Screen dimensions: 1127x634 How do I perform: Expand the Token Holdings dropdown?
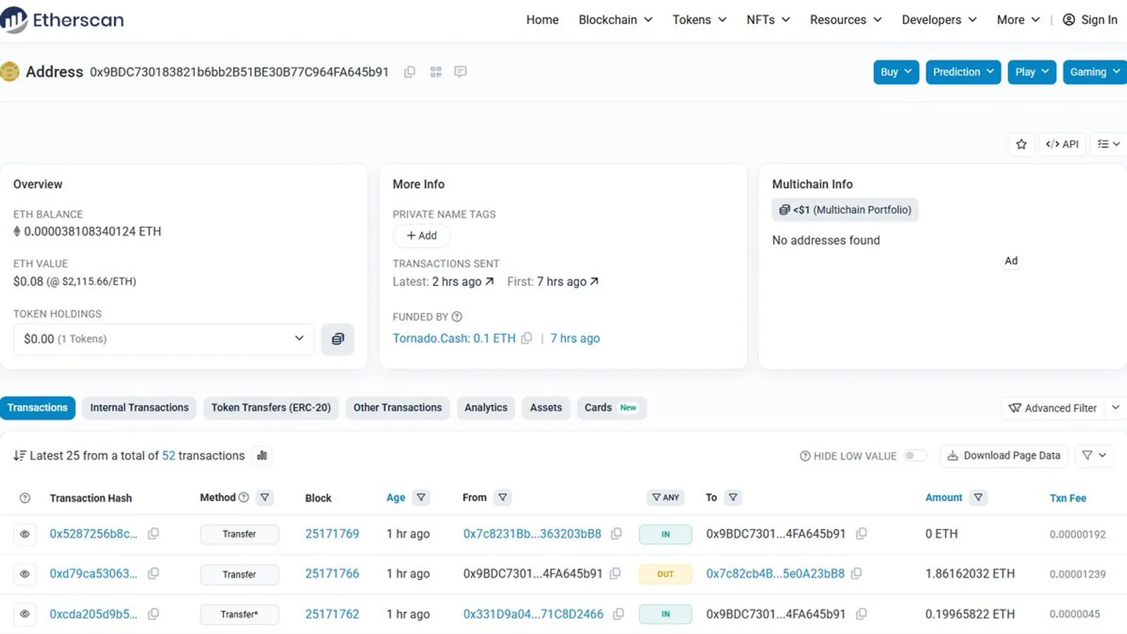coord(163,339)
